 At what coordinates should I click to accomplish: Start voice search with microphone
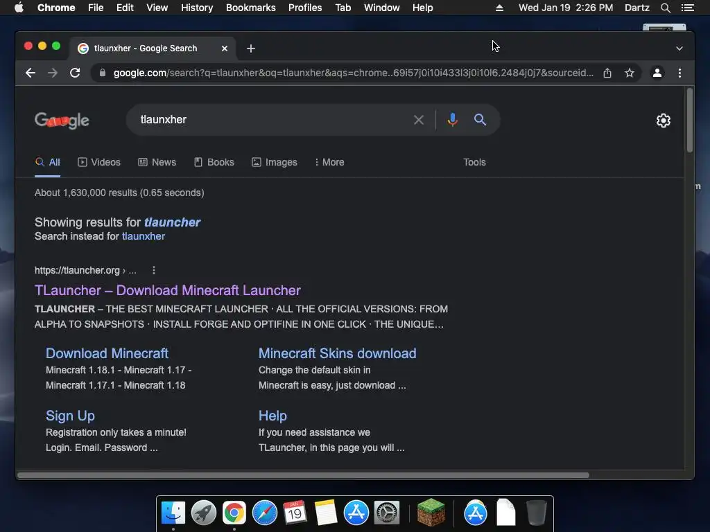[452, 120]
